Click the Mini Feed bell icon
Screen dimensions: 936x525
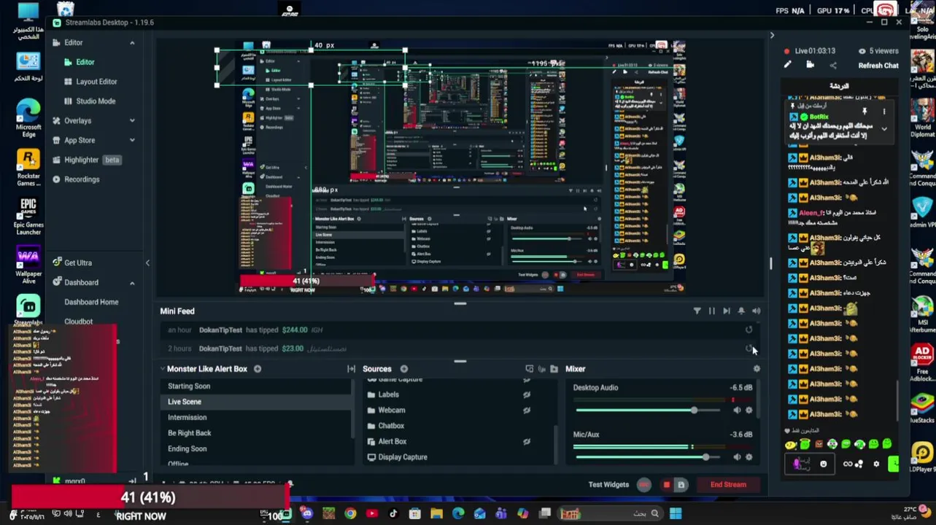[741, 311]
